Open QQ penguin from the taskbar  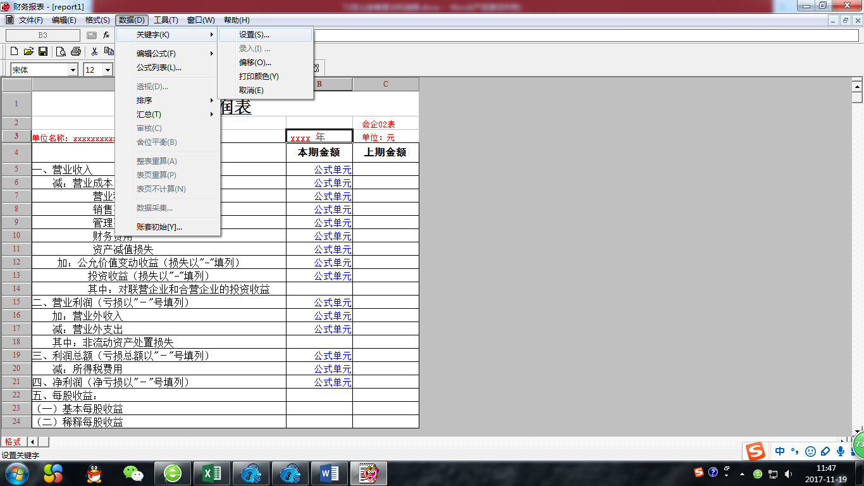coord(94,473)
